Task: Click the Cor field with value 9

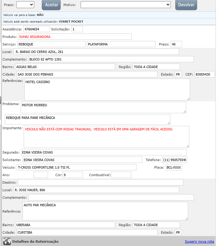Action: pyautogui.click(x=72, y=175)
